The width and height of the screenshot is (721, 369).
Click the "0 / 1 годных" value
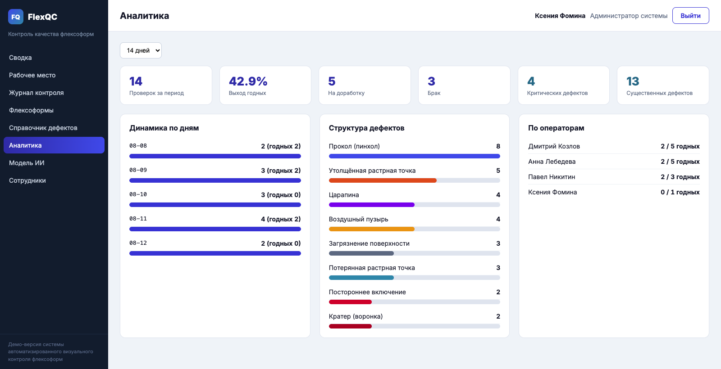click(x=680, y=192)
